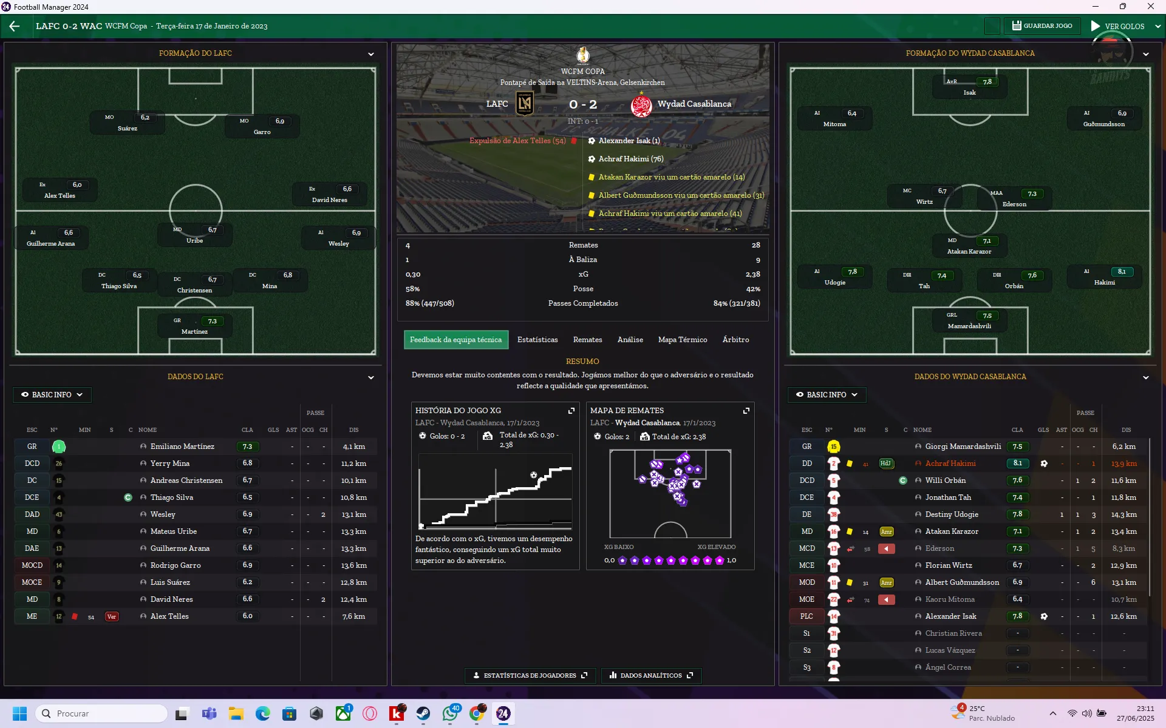Click Achraf Hakimi's HdJ badge
Image resolution: width=1166 pixels, height=728 pixels.
[886, 463]
